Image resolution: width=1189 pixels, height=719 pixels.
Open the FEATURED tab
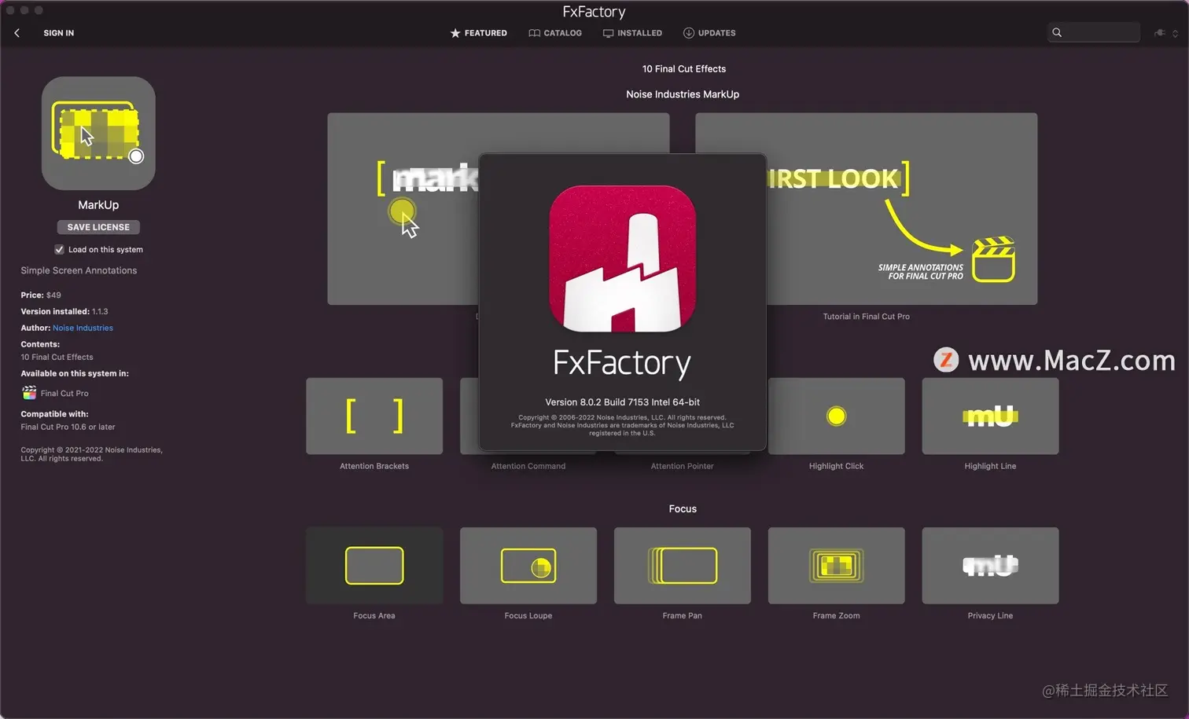(x=478, y=33)
